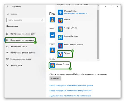
Task: Click the Воспроизведение видео camera icon
Action: (7, 59)
